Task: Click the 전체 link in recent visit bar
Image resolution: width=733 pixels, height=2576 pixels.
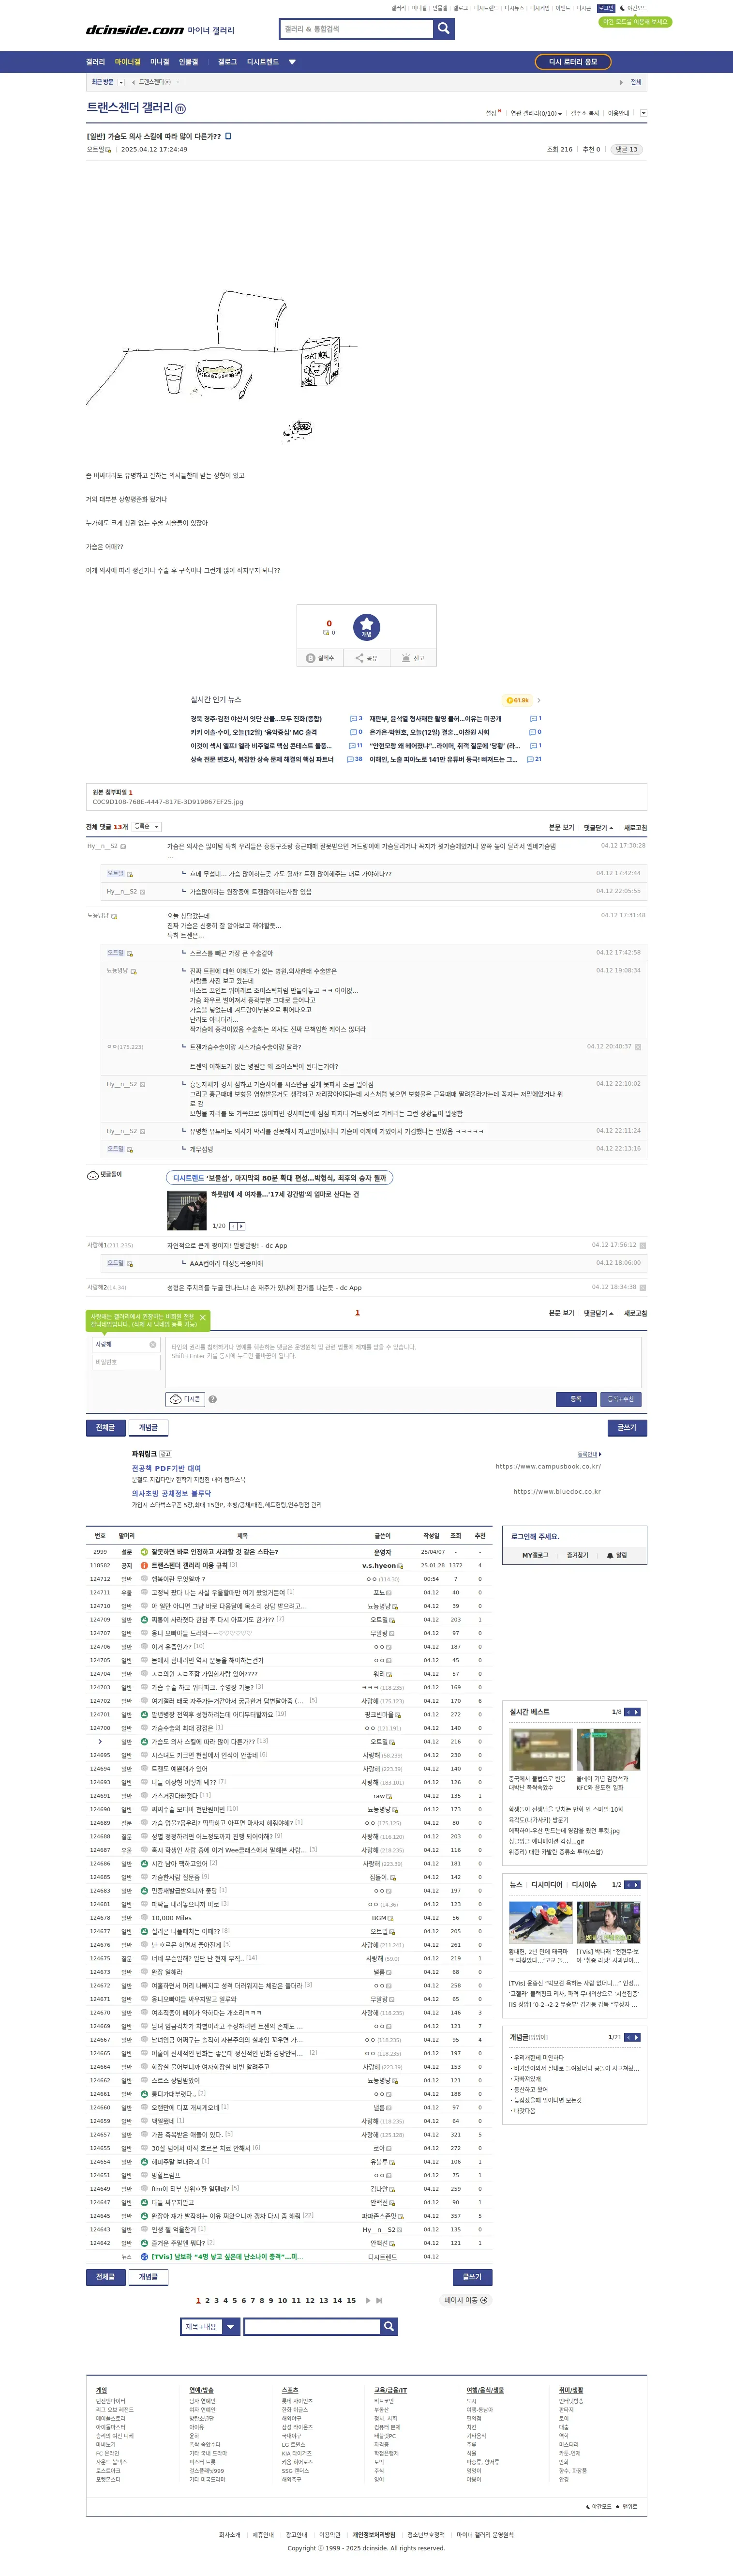Action: (x=636, y=82)
